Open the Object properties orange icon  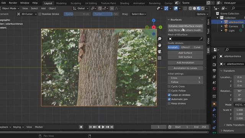(214, 104)
